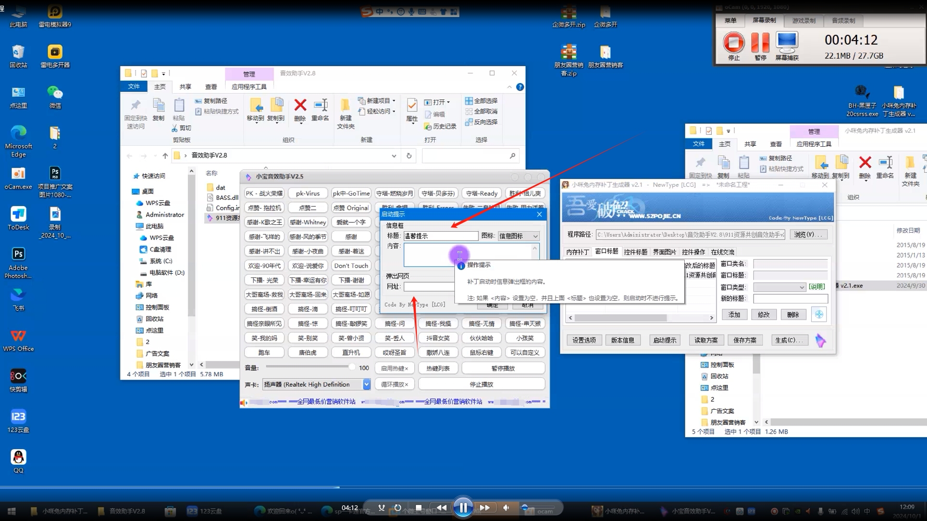This screenshot has width=927, height=521.
Task: Click the 停止播放 stop playback button
Action: (x=481, y=384)
